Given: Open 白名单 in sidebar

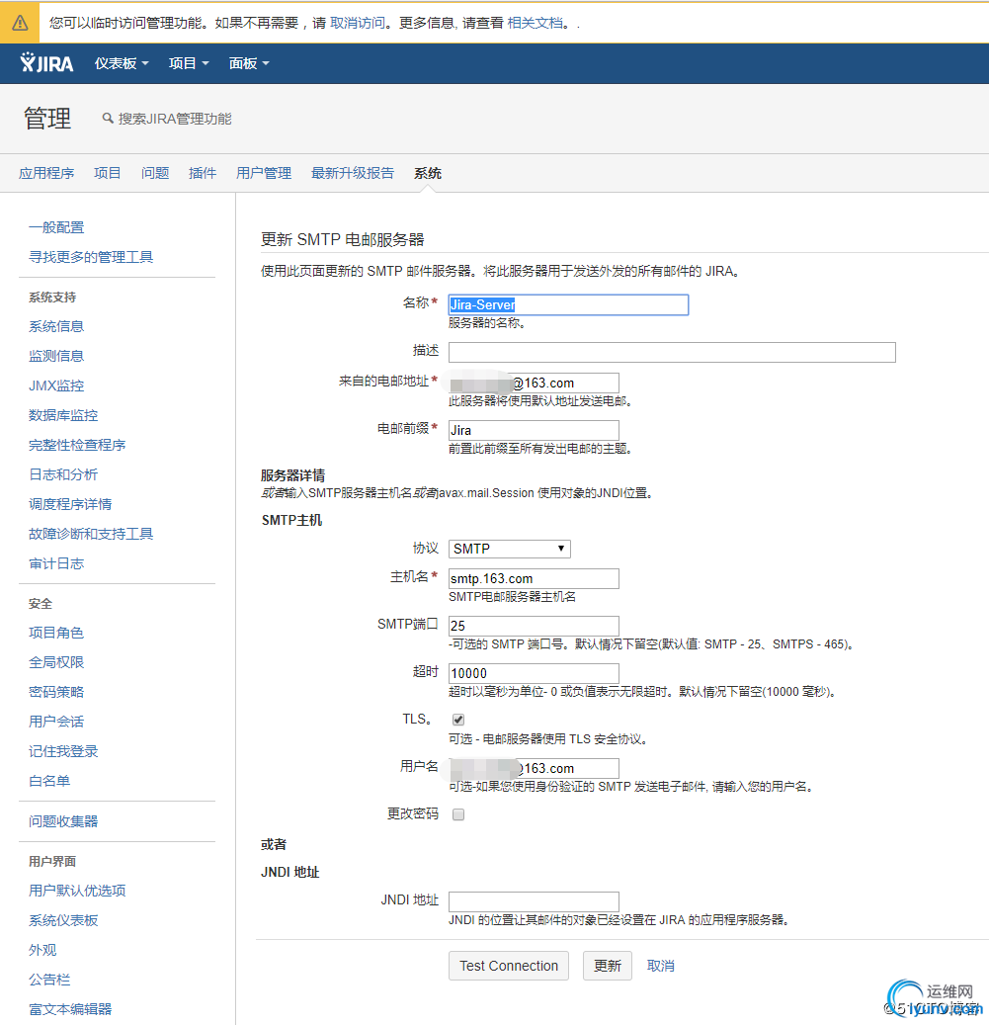Looking at the screenshot, I should coord(49,781).
